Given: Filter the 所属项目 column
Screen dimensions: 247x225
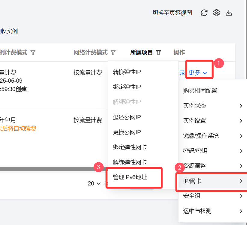Looking at the screenshot, I should coord(158,52).
